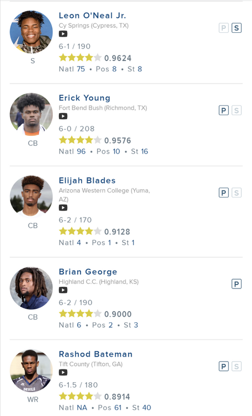Click Rashod Bateman's state rank 40
This screenshot has height=416, width=252.
click(x=146, y=408)
